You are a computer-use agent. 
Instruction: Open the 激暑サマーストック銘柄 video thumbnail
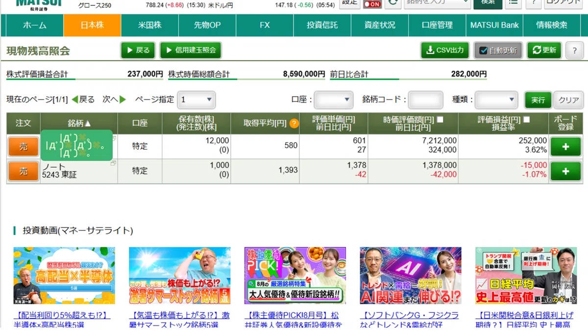[x=179, y=276]
